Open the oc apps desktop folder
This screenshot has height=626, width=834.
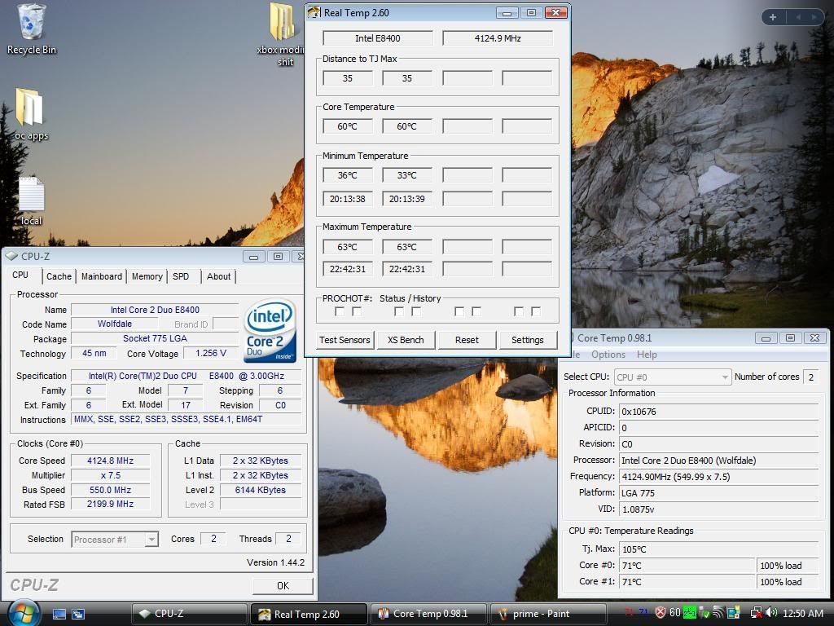click(31, 114)
